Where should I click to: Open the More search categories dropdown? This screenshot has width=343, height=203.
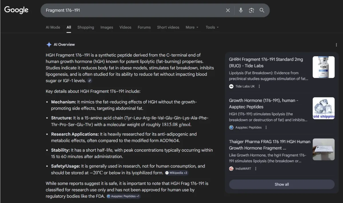pos(192,27)
